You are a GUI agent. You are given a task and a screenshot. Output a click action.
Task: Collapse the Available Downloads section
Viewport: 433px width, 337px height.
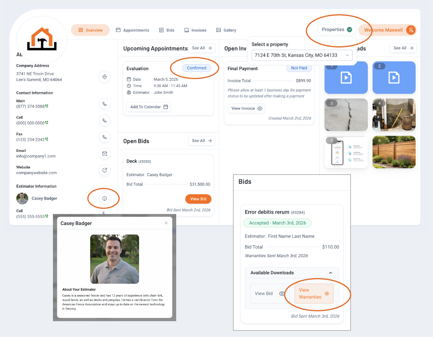click(331, 273)
